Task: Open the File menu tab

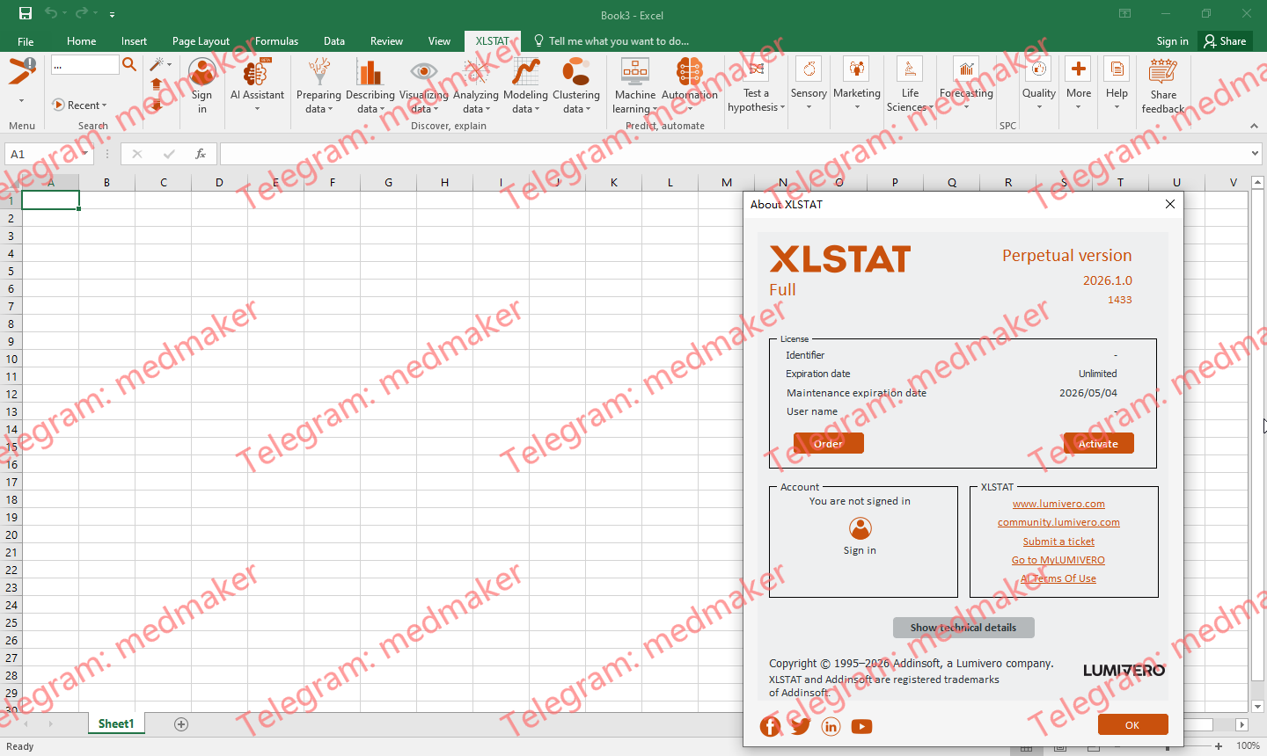Action: 26,41
